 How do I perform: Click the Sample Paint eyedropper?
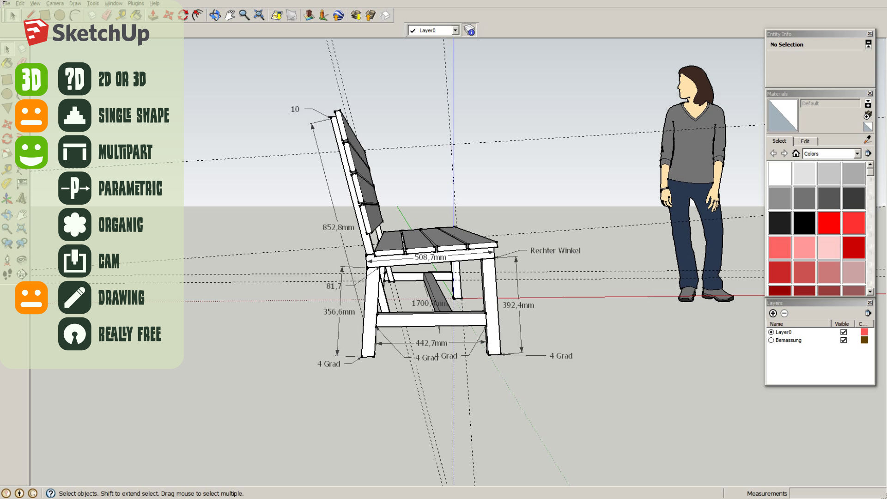coord(868,139)
